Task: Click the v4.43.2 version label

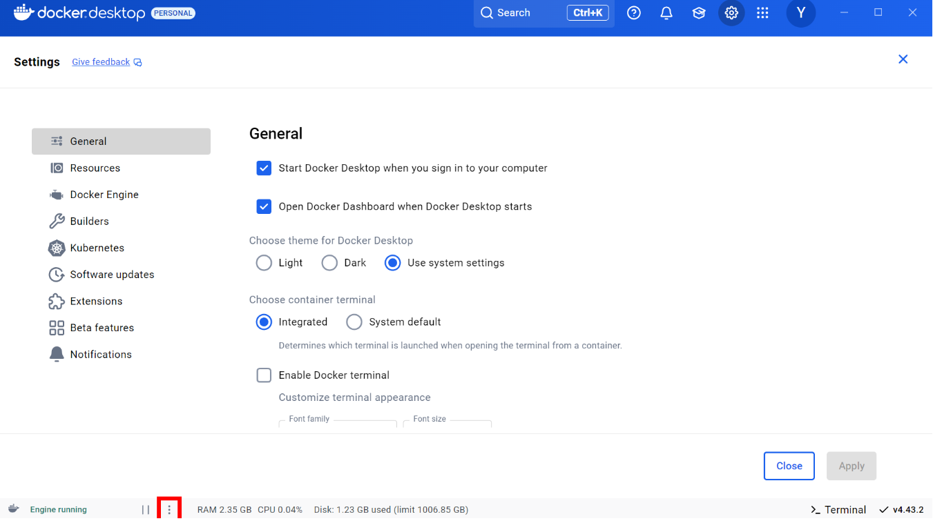Action: 908,510
